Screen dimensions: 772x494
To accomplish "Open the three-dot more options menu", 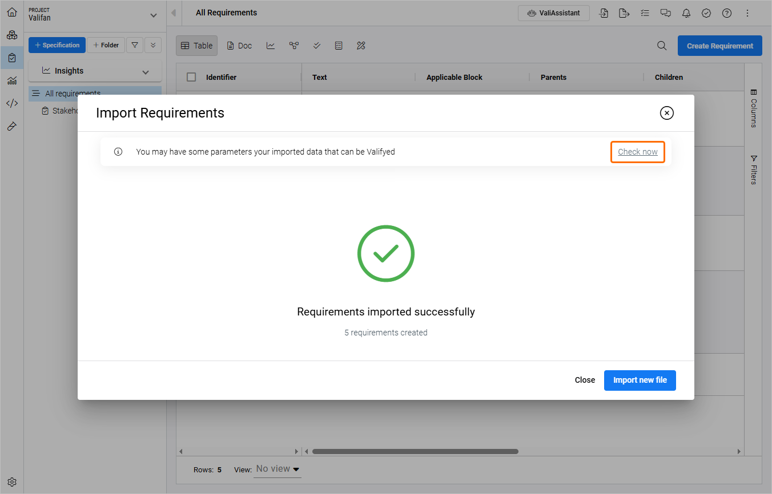I will (747, 13).
